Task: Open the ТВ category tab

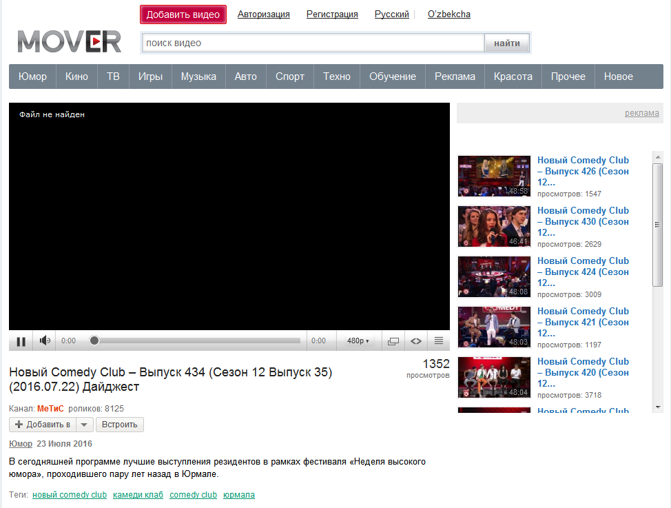Action: pyautogui.click(x=113, y=77)
